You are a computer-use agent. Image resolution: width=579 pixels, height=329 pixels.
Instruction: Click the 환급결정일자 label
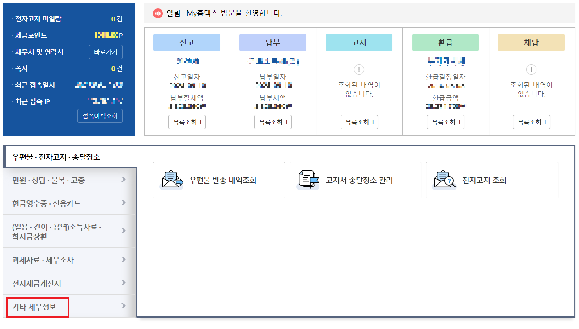tap(445, 77)
